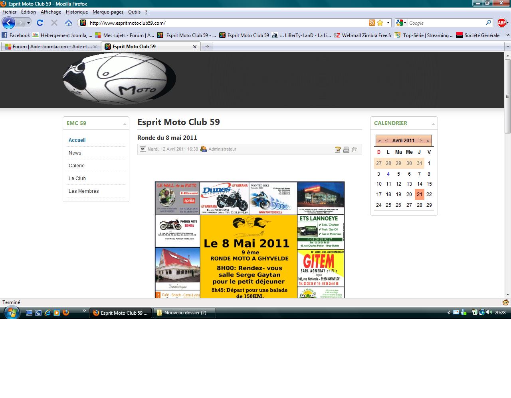Collapse the Calendrier panel
511x398 pixels.
point(433,124)
